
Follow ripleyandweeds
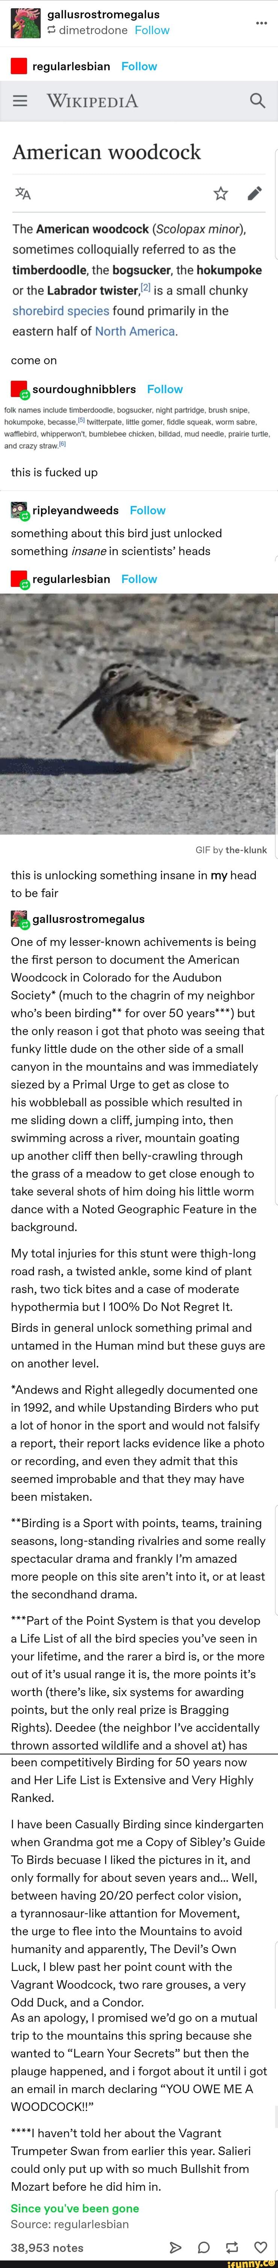pos(147,510)
